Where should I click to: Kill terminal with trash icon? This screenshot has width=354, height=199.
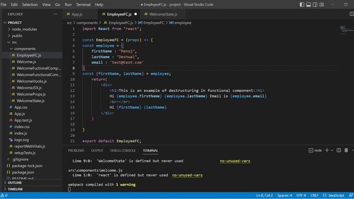(346, 150)
